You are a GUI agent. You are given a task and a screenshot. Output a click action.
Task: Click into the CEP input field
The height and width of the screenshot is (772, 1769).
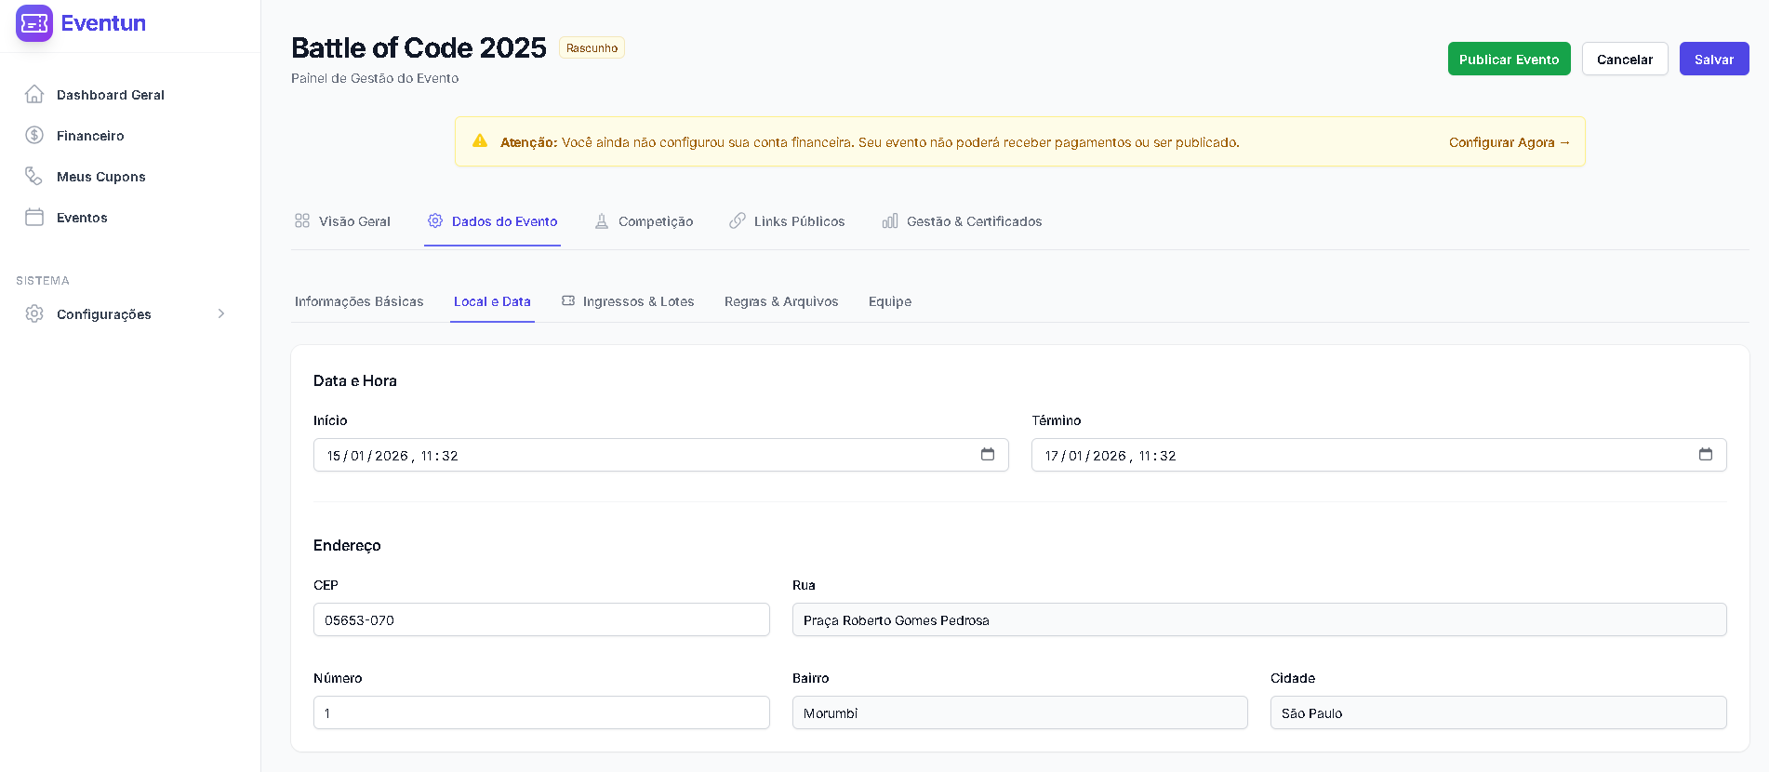(x=541, y=620)
